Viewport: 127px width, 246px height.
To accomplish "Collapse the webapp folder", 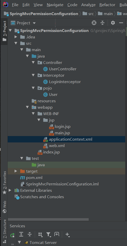I will 27,107.
